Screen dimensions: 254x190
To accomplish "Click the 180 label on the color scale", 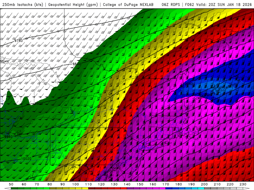I will pos(178,184).
